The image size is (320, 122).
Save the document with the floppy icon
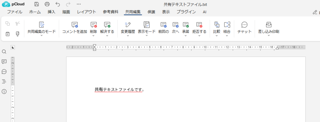coord(37,4)
